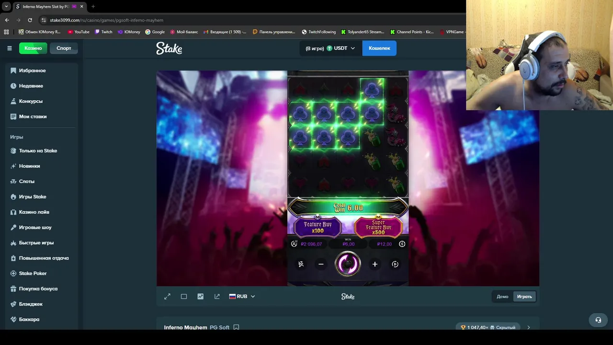613x345 pixels.
Task: Click the 1 047,40× top win badge
Action: pos(488,327)
